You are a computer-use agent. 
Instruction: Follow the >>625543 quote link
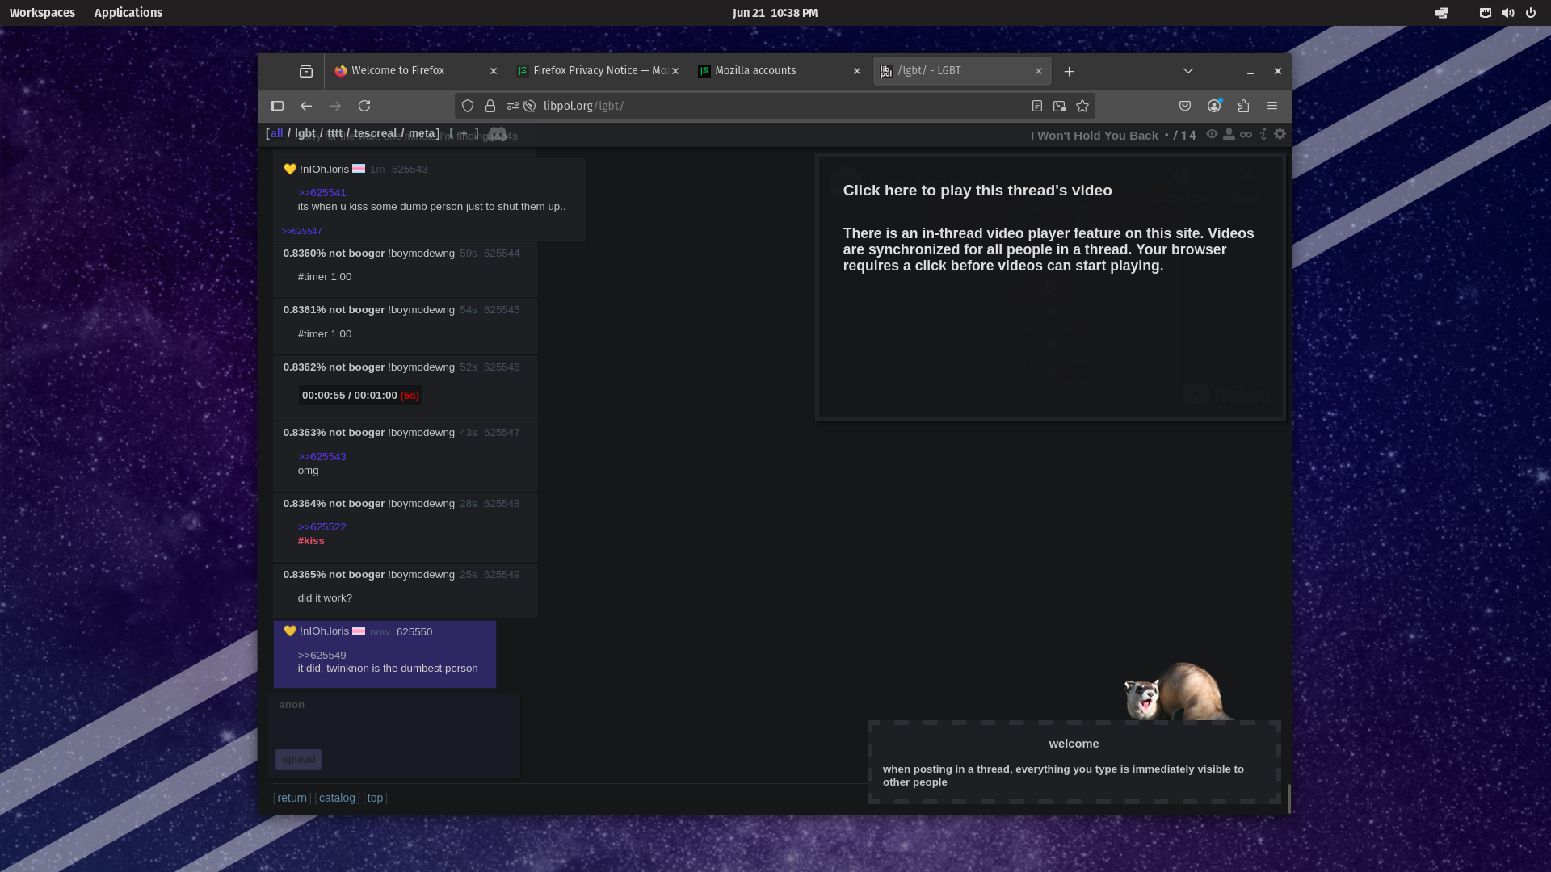[x=322, y=457]
